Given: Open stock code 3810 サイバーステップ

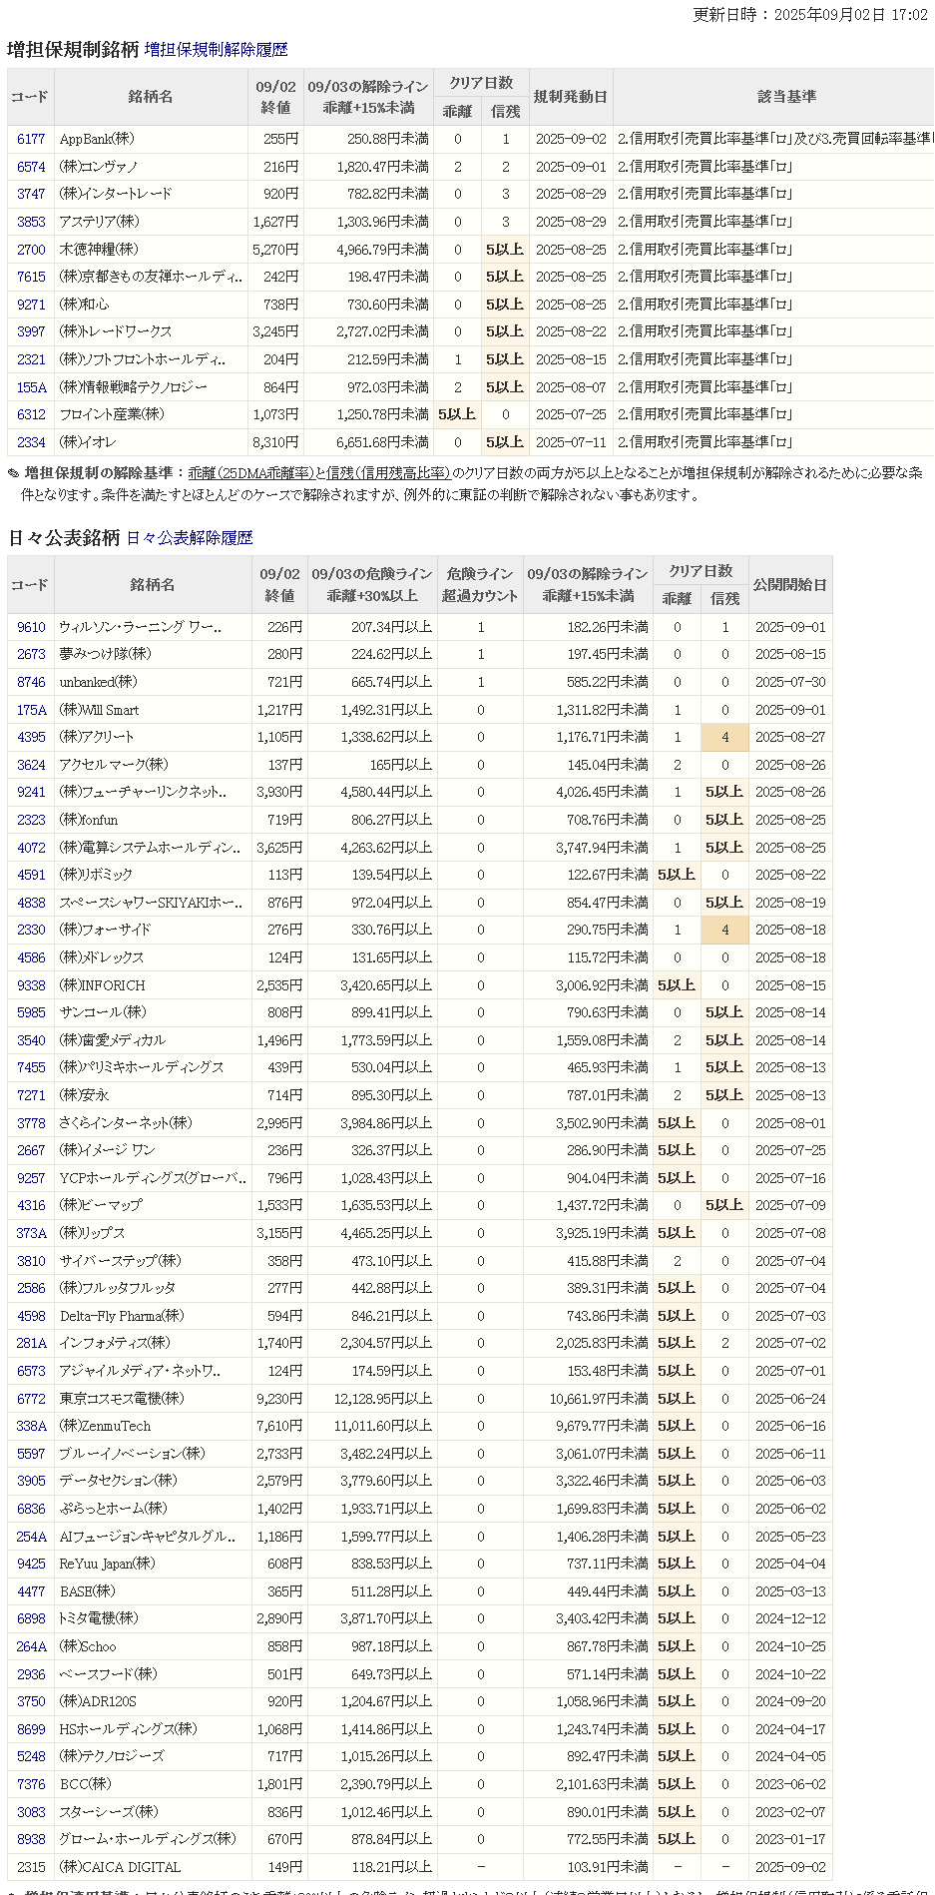Looking at the screenshot, I should 31,1261.
